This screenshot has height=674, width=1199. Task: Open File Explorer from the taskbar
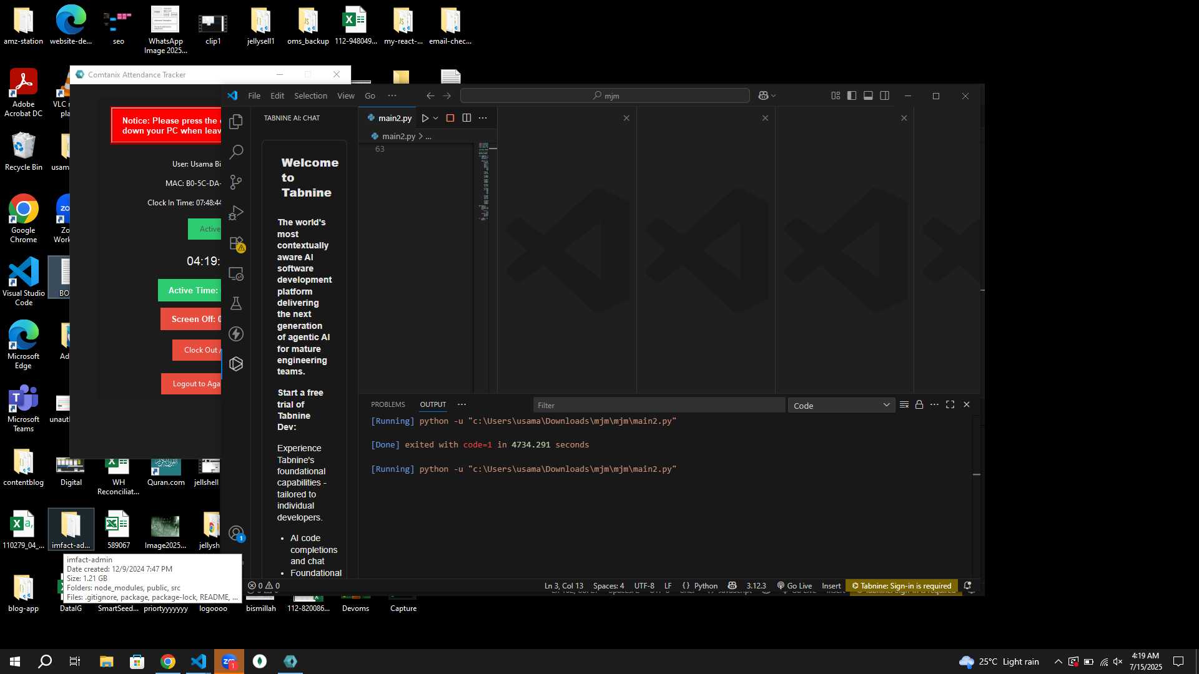click(106, 662)
